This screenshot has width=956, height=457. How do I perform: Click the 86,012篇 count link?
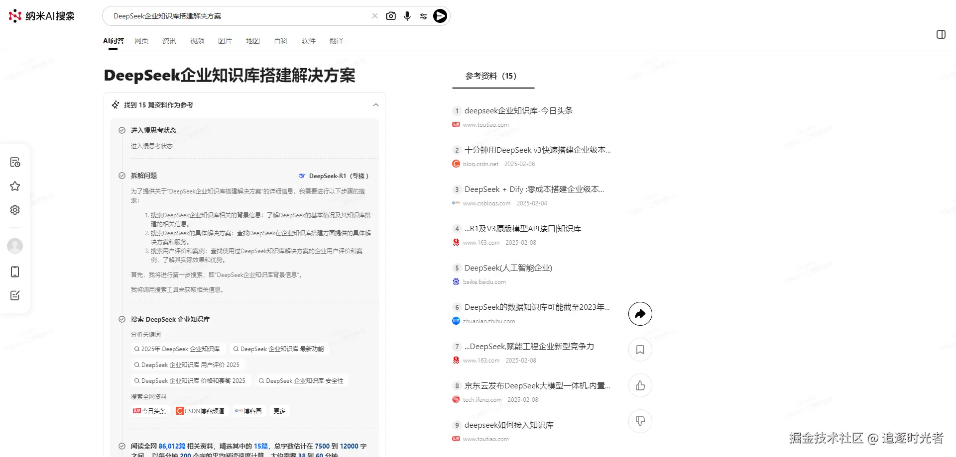click(172, 446)
